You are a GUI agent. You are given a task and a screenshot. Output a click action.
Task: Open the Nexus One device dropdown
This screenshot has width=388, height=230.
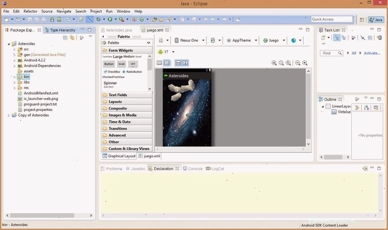(189, 41)
